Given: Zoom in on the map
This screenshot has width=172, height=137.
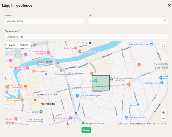Looking at the screenshot, I should (163, 113).
